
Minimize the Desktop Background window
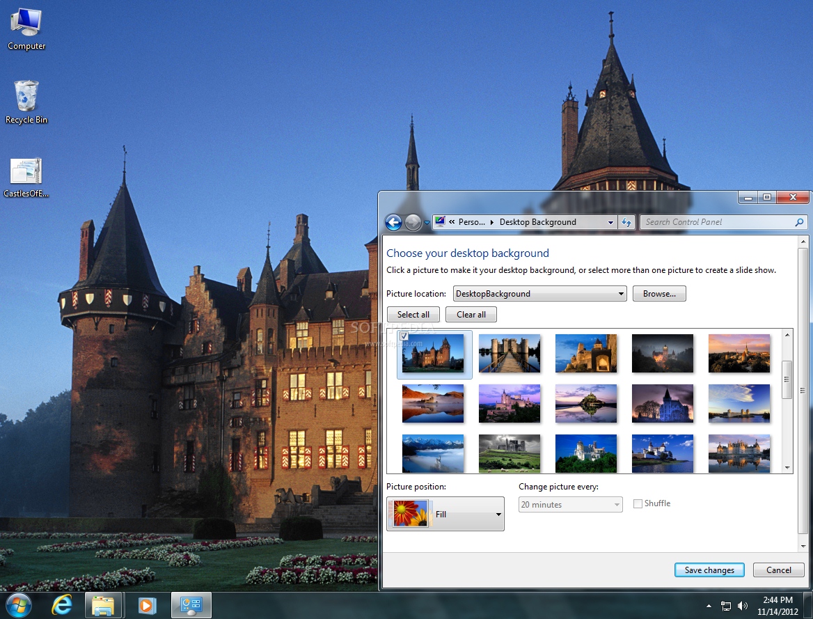coord(748,197)
